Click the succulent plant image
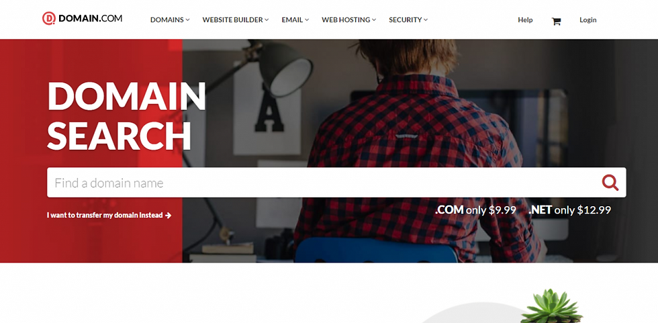Screen dimensions: 658x323 click(x=552, y=306)
